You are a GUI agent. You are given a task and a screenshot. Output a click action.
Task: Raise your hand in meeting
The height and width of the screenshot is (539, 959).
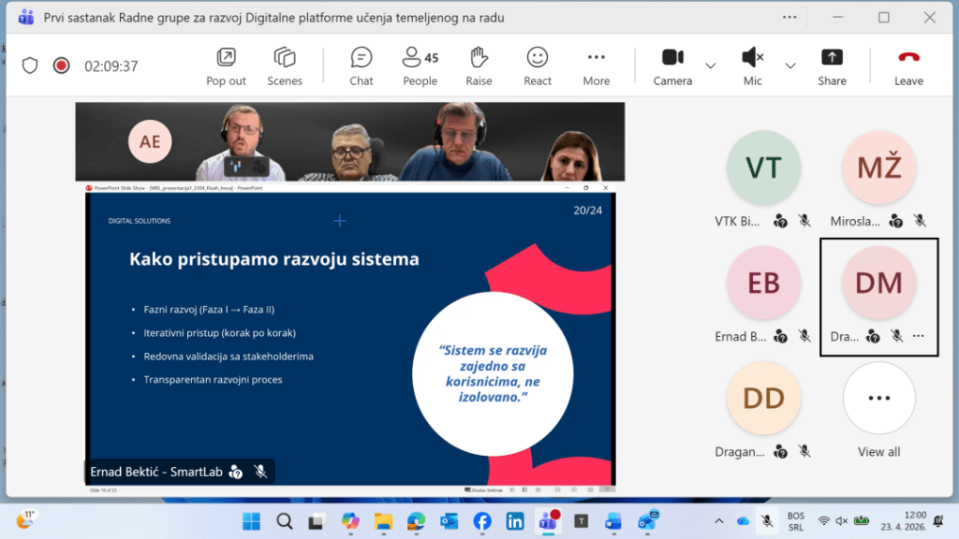(479, 66)
